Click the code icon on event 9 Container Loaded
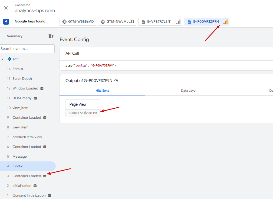Screen dimensions: 273x199 pos(45,118)
